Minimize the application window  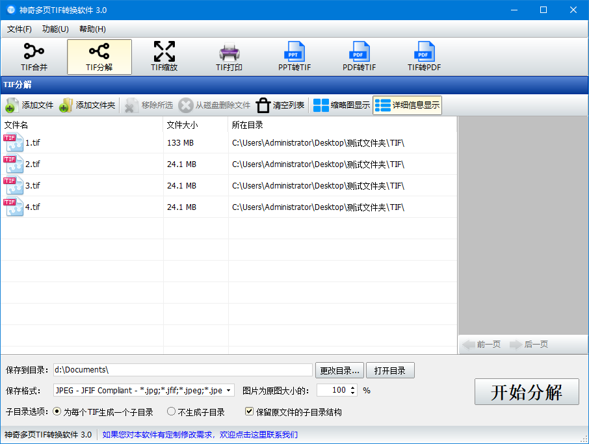[514, 10]
